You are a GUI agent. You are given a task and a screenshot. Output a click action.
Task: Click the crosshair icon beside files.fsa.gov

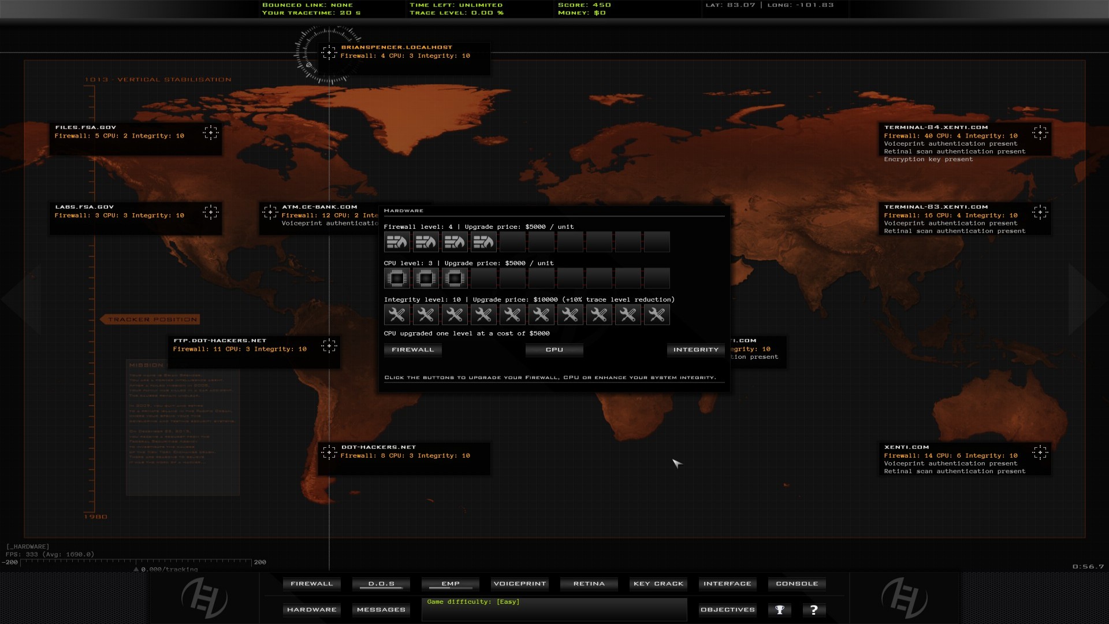(212, 132)
